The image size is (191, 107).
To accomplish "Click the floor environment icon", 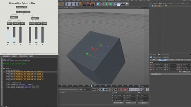I will coord(119,4).
